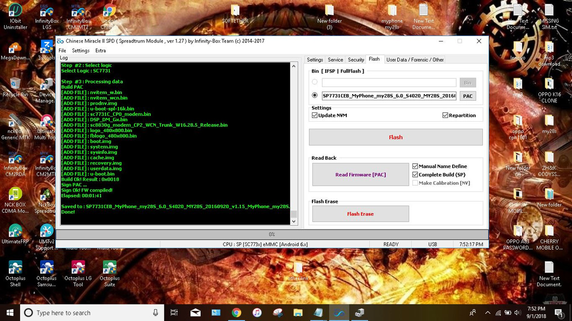572x321 pixels.
Task: Click Task View button on taskbar
Action: 174,313
